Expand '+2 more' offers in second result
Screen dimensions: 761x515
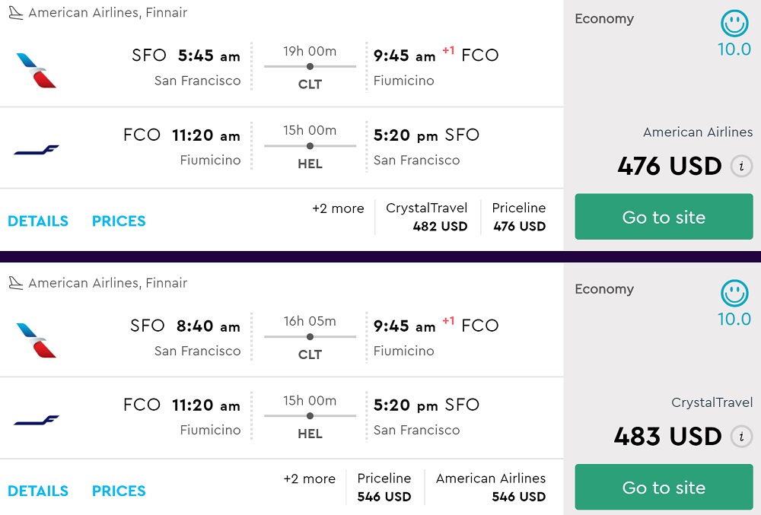pos(309,479)
